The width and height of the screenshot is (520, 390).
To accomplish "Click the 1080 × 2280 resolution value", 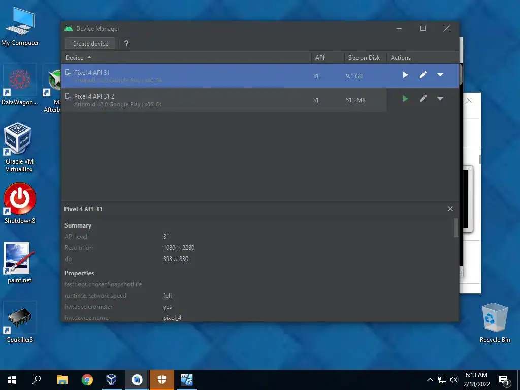I will 179,248.
